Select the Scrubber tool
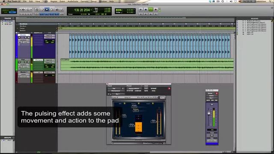This screenshot has height=154, width=274. click(57, 9)
